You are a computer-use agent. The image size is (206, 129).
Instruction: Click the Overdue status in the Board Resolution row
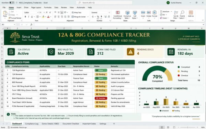pos(101,98)
